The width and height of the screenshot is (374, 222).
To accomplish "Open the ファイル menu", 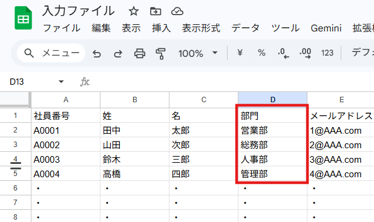I will (x=62, y=28).
